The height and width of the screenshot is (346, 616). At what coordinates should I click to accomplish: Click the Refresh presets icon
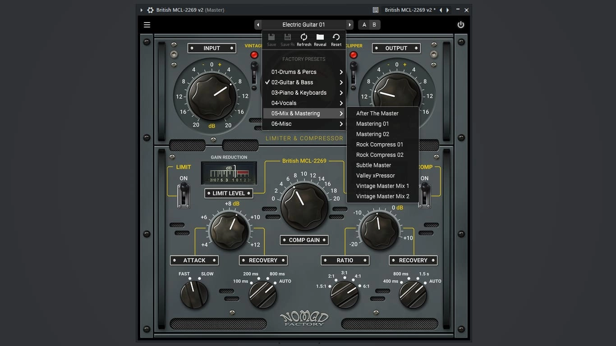click(304, 40)
